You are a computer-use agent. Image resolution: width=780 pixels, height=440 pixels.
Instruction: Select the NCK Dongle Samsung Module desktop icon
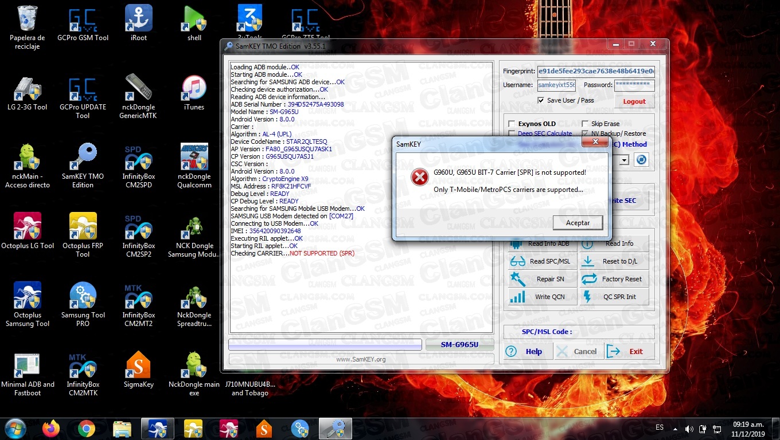(x=194, y=235)
